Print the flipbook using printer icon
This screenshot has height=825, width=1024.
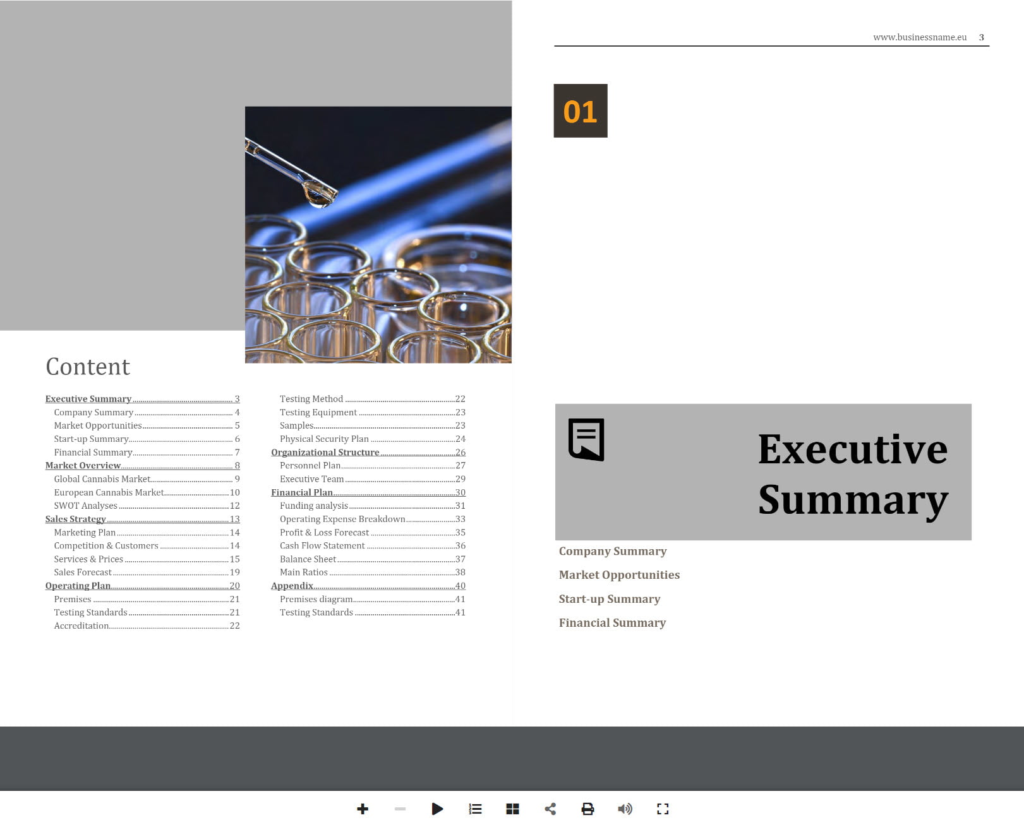[587, 809]
